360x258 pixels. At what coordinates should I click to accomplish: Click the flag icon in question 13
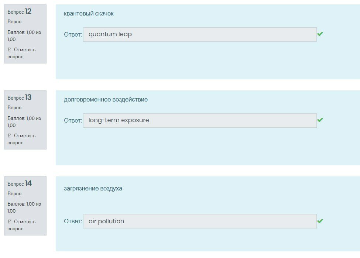10,135
